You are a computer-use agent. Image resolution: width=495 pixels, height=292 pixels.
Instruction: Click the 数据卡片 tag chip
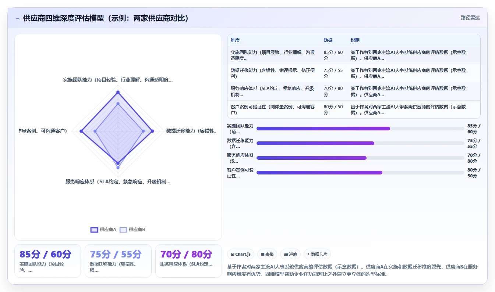(x=317, y=254)
